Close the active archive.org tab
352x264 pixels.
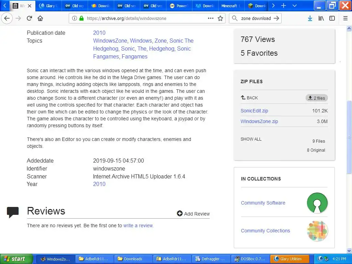[x=30, y=6]
